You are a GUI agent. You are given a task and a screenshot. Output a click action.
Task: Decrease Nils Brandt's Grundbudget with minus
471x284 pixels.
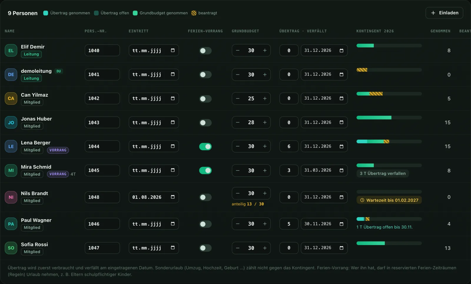click(x=238, y=193)
